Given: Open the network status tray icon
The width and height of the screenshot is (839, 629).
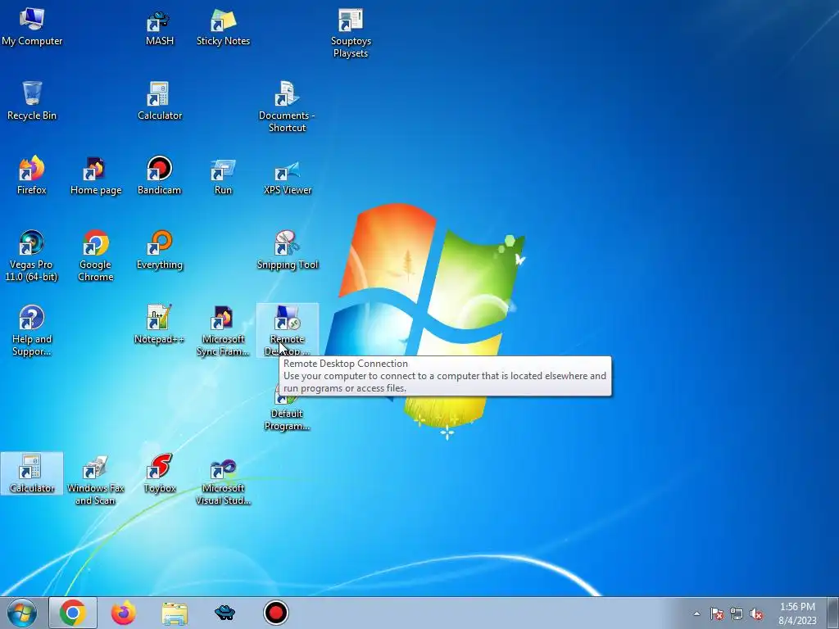Looking at the screenshot, I should pyautogui.click(x=737, y=613).
